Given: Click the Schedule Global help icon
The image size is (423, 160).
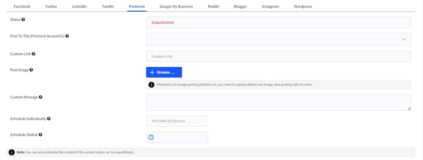Looking at the screenshot, I should pyautogui.click(x=40, y=135).
